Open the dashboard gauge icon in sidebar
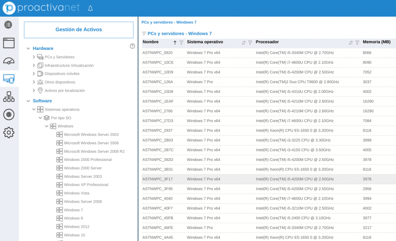 point(9,61)
